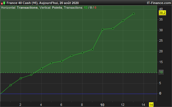Click the 5 label on vertical axis
Viewport: 172px width, 107px height.
tap(160, 83)
